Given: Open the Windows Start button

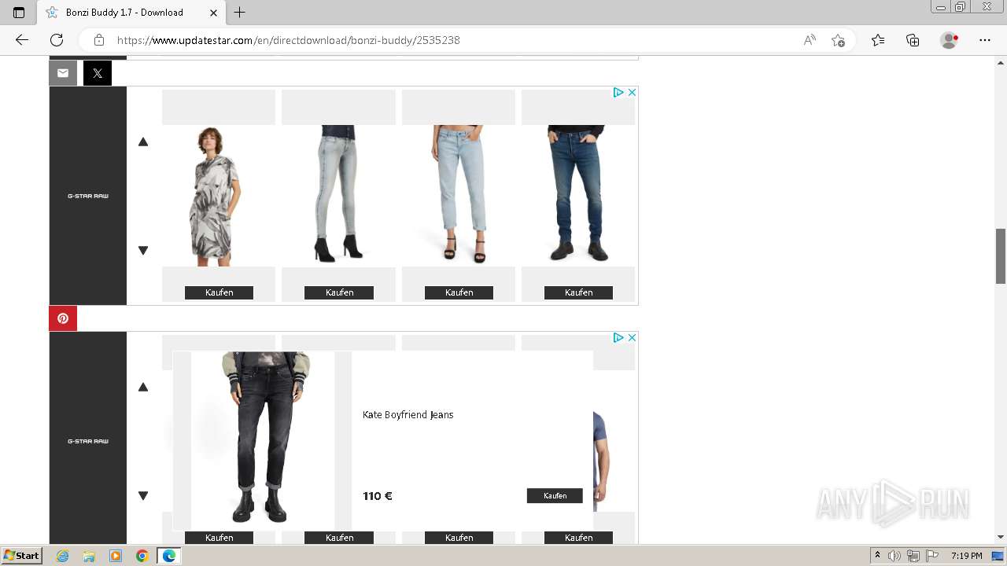Looking at the screenshot, I should (x=22, y=556).
